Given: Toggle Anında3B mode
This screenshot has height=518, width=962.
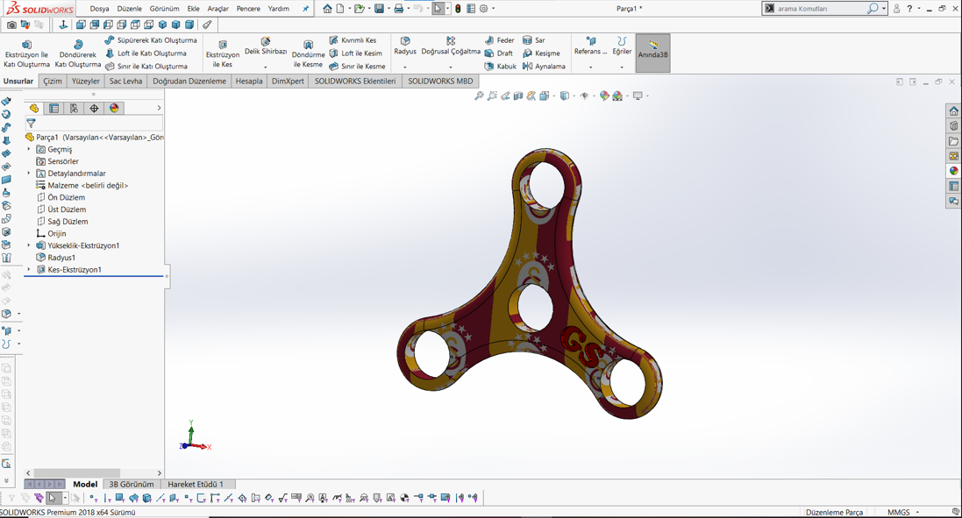Looking at the screenshot, I should pyautogui.click(x=652, y=53).
